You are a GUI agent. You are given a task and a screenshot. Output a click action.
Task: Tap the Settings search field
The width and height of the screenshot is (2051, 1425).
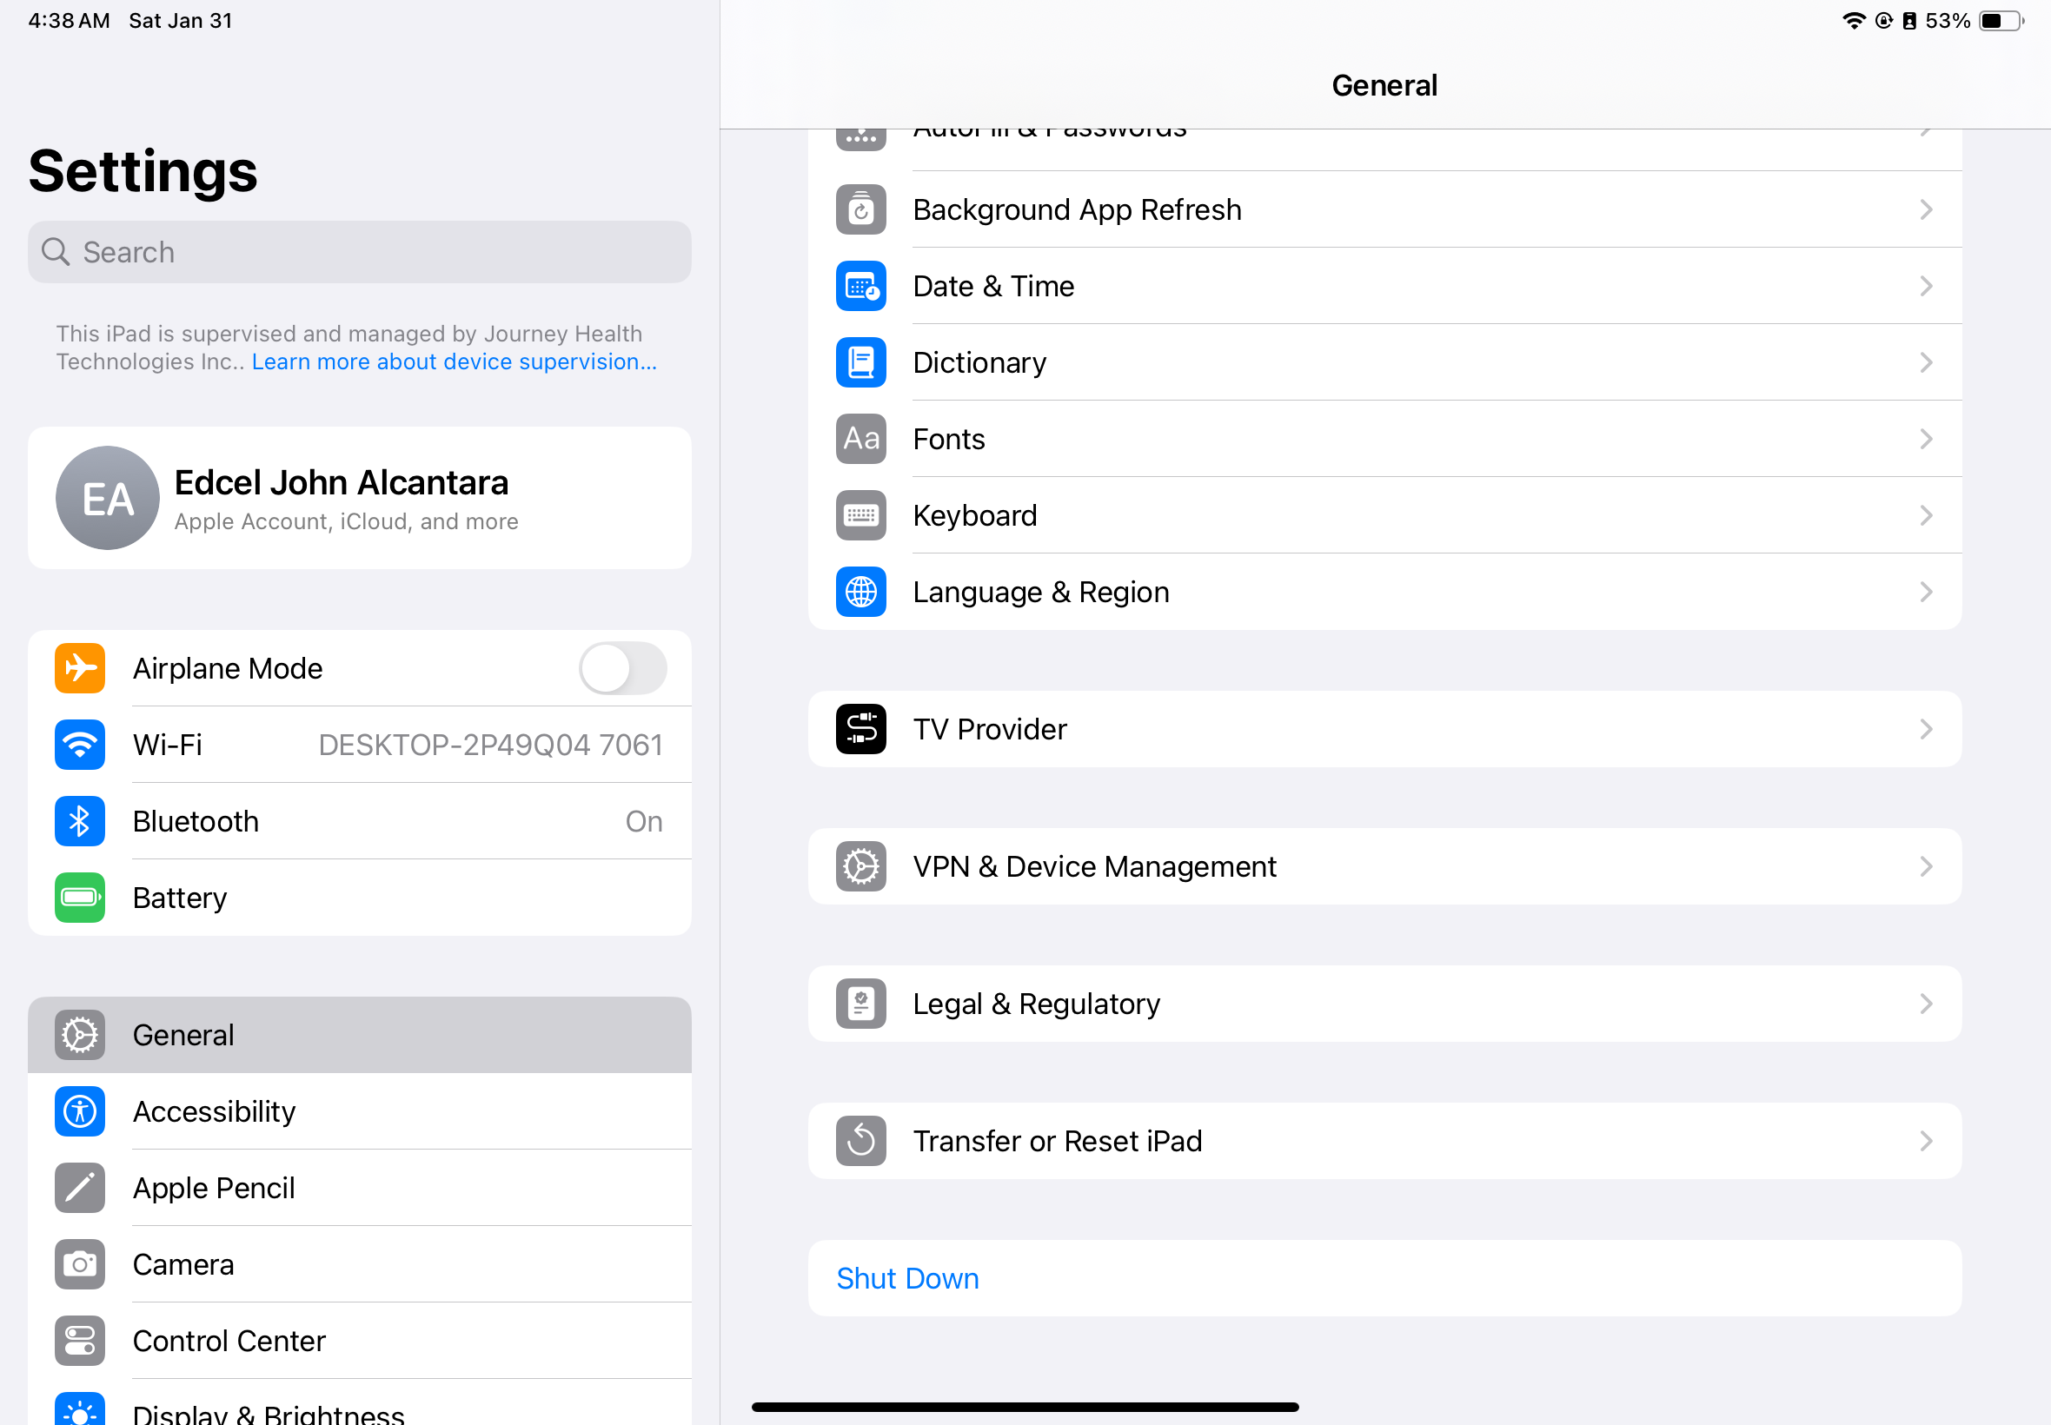tap(360, 253)
